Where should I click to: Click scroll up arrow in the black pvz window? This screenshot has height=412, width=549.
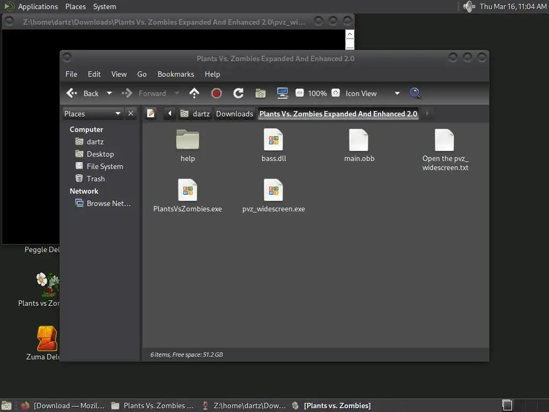(350, 34)
